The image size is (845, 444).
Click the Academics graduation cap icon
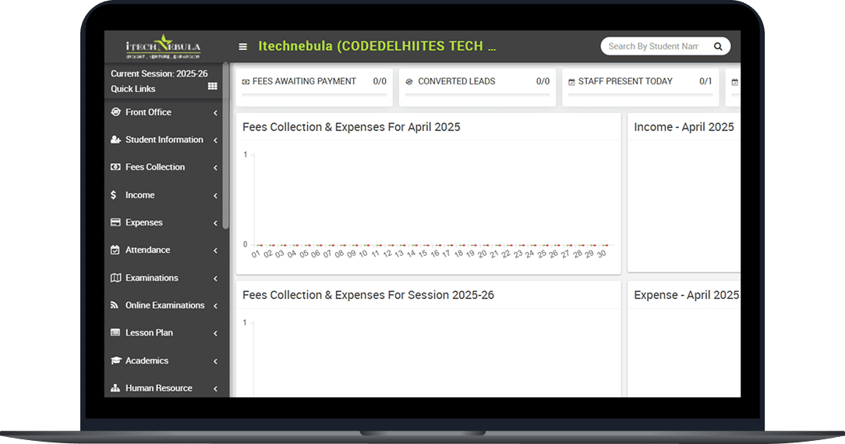click(116, 361)
